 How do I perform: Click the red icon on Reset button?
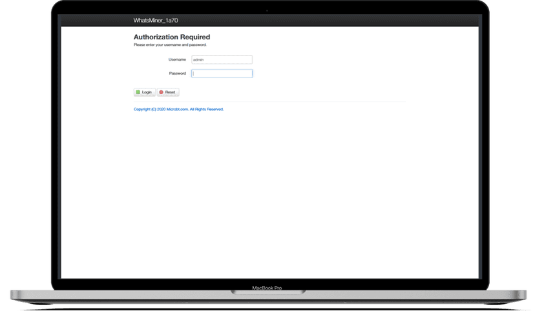tap(162, 92)
